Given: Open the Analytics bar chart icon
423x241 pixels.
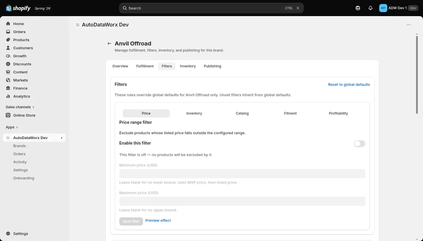Looking at the screenshot, I should (x=8, y=97).
